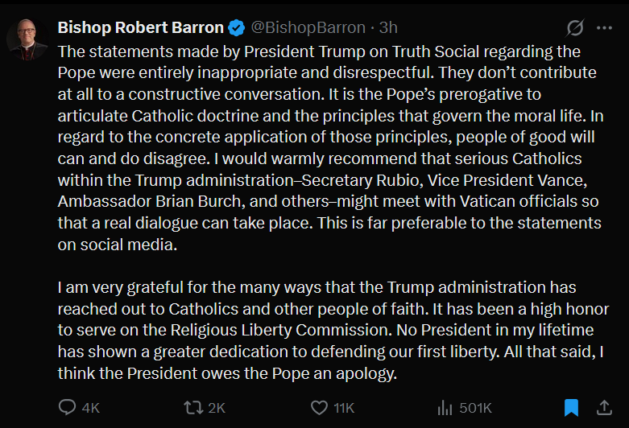
Task: Open Bishop Barron's profile picture
Action: pyautogui.click(x=27, y=38)
